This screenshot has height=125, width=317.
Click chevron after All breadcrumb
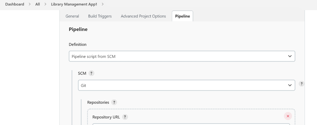click(x=45, y=5)
